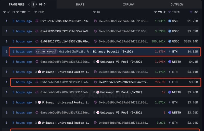Open the TOKEN column filter
204x131 pixels.
169,12
